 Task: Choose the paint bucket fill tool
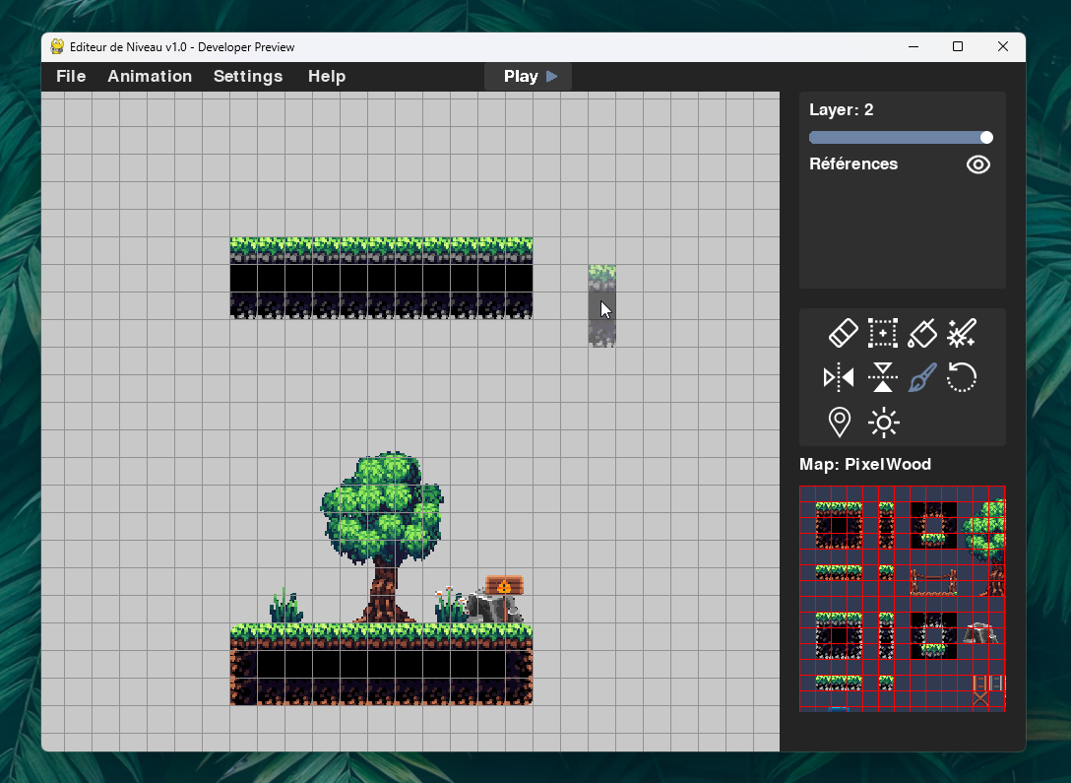[x=922, y=334]
